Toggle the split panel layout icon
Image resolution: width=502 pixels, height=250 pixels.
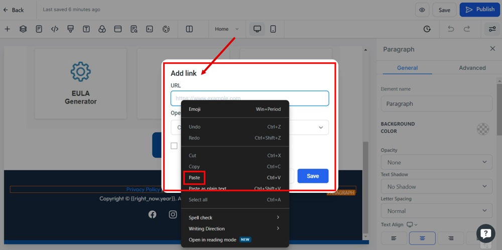tap(189, 29)
